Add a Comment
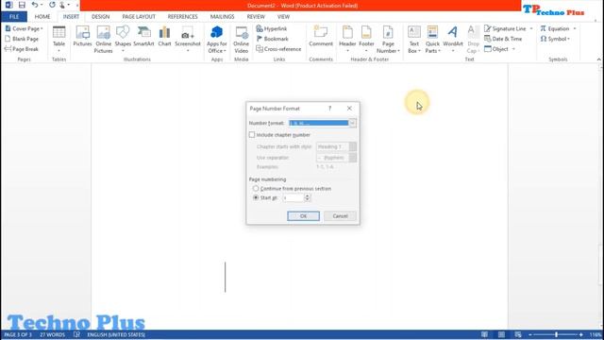604x340 pixels. (321, 36)
